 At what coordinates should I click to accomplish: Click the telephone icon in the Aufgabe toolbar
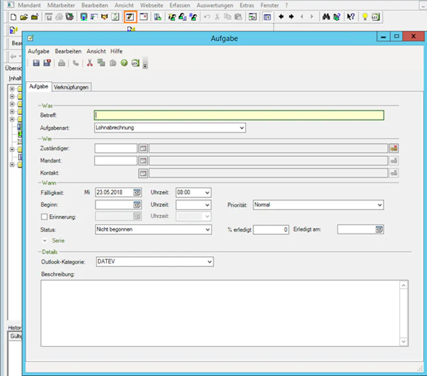[75, 63]
